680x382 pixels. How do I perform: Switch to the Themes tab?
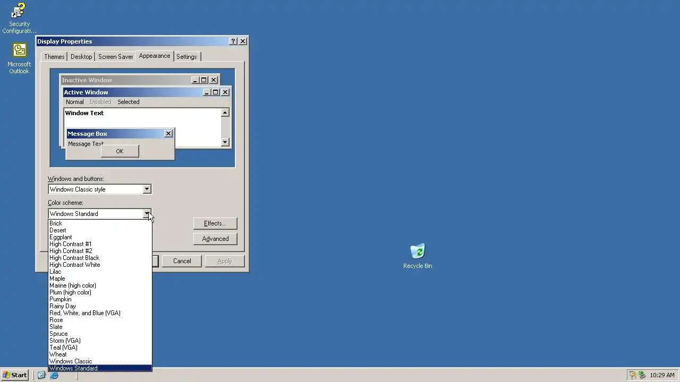(x=54, y=57)
